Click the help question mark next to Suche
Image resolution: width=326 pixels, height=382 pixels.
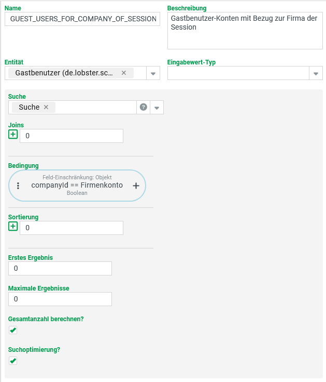144,107
